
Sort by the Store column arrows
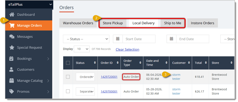pyautogui.click(x=231, y=63)
